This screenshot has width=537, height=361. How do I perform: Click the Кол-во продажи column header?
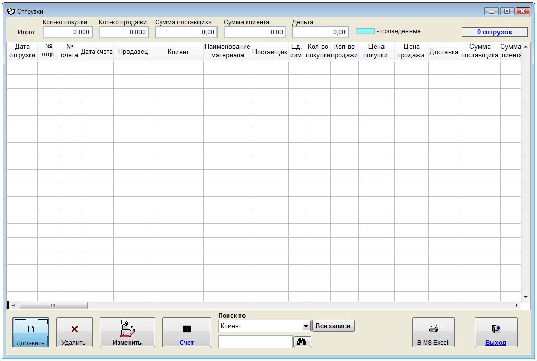[344, 51]
